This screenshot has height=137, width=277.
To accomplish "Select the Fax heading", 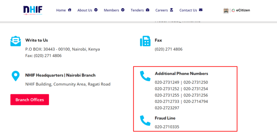I will coord(158,40).
